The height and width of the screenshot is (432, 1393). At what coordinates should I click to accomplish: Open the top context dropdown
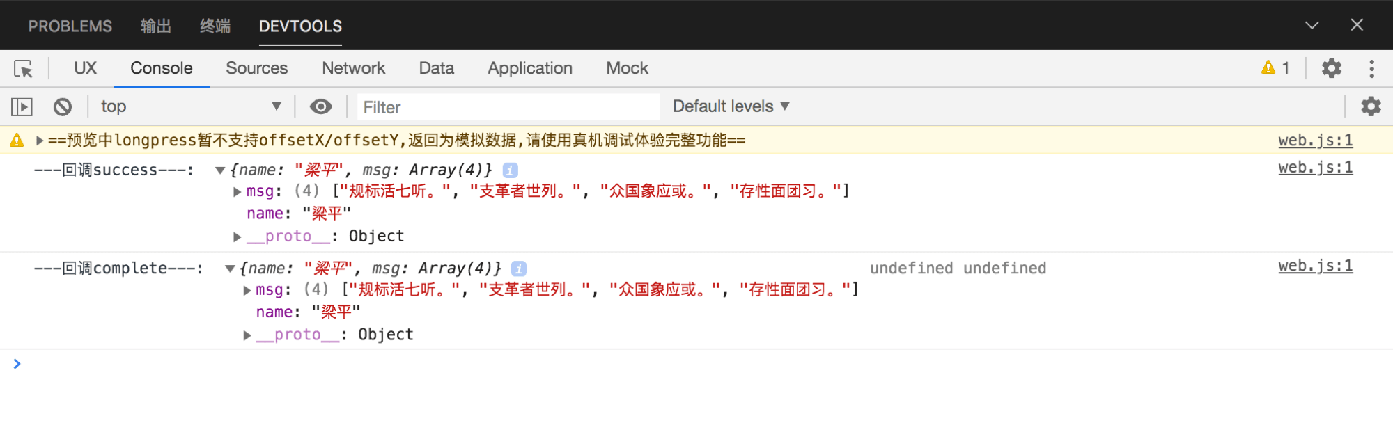point(189,106)
